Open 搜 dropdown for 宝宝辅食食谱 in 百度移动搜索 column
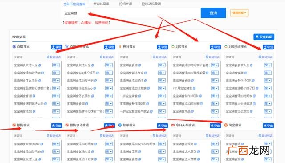Viewport: 285px width, 163px height. point(109,104)
